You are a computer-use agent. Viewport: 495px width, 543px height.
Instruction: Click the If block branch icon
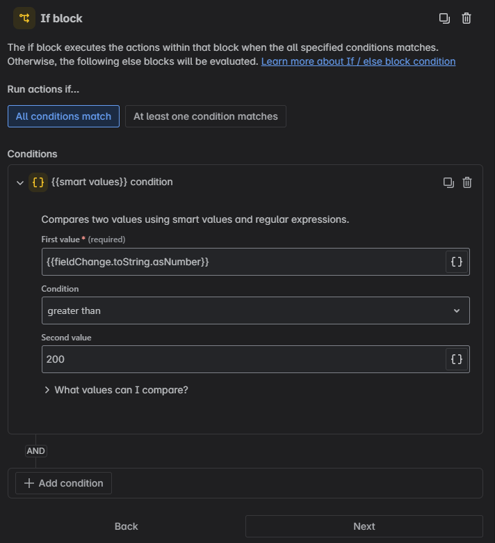(x=24, y=18)
